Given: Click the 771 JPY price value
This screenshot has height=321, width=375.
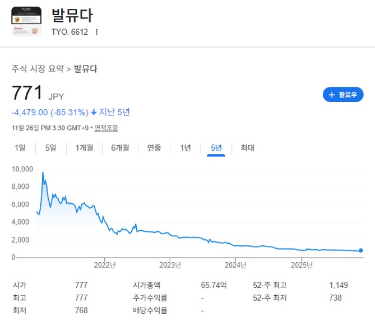Looking at the screenshot, I should point(27,92).
